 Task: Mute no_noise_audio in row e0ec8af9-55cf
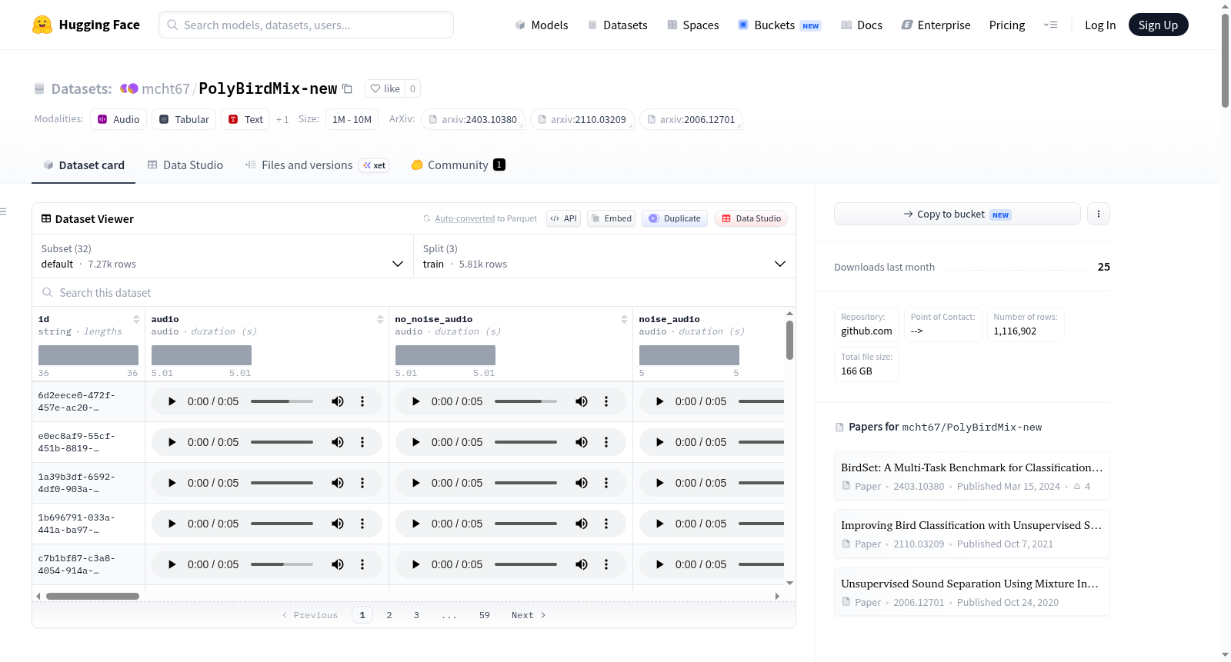pos(582,442)
